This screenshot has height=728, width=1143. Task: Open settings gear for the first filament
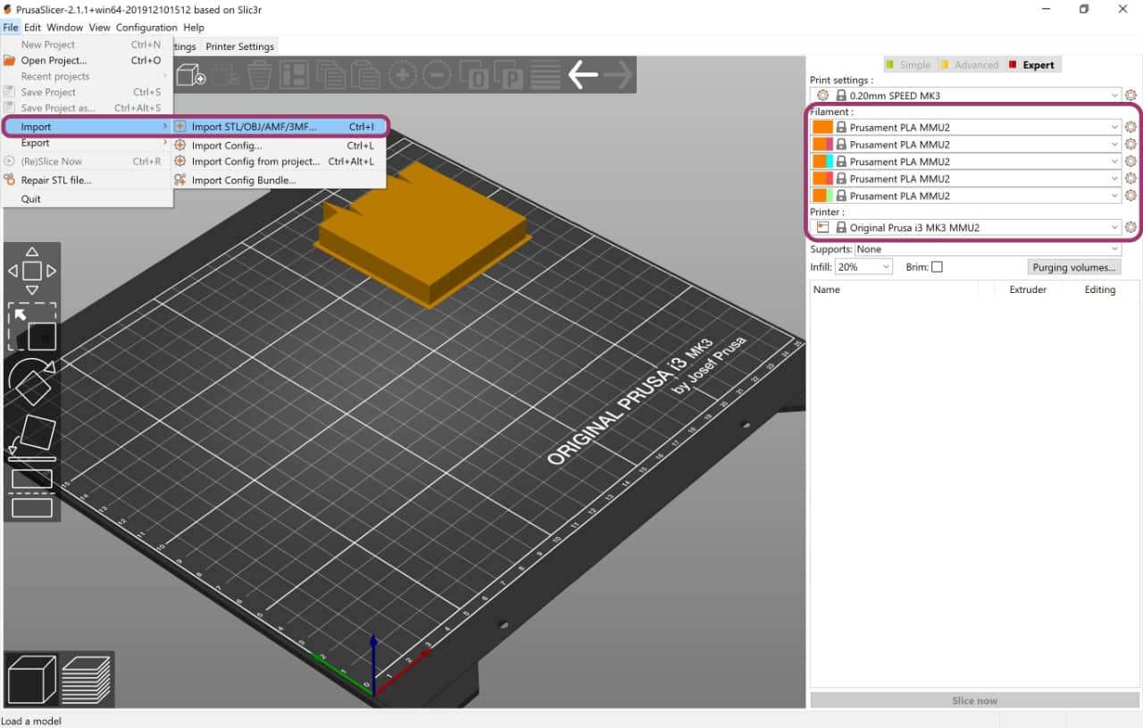click(1130, 128)
